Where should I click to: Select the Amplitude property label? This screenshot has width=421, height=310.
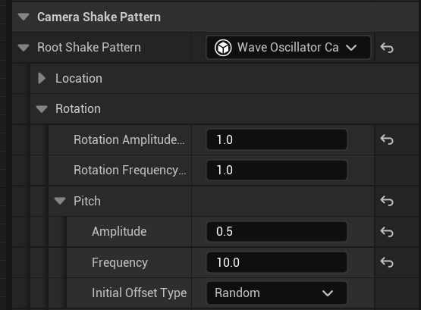pyautogui.click(x=119, y=231)
